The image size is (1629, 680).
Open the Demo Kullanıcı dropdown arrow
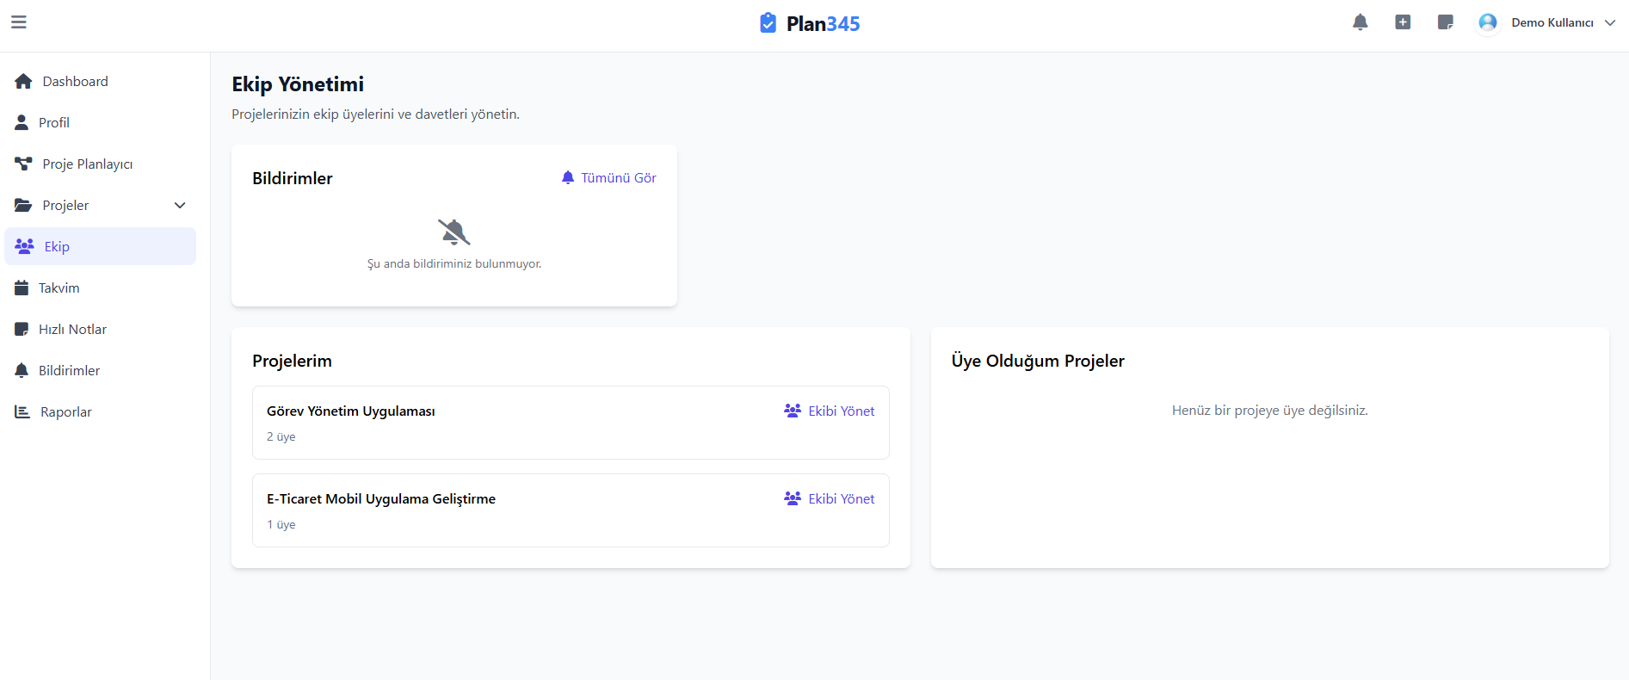click(1610, 22)
